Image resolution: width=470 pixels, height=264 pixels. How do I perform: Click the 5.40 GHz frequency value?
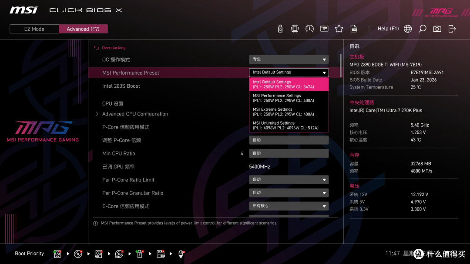(x=420, y=125)
